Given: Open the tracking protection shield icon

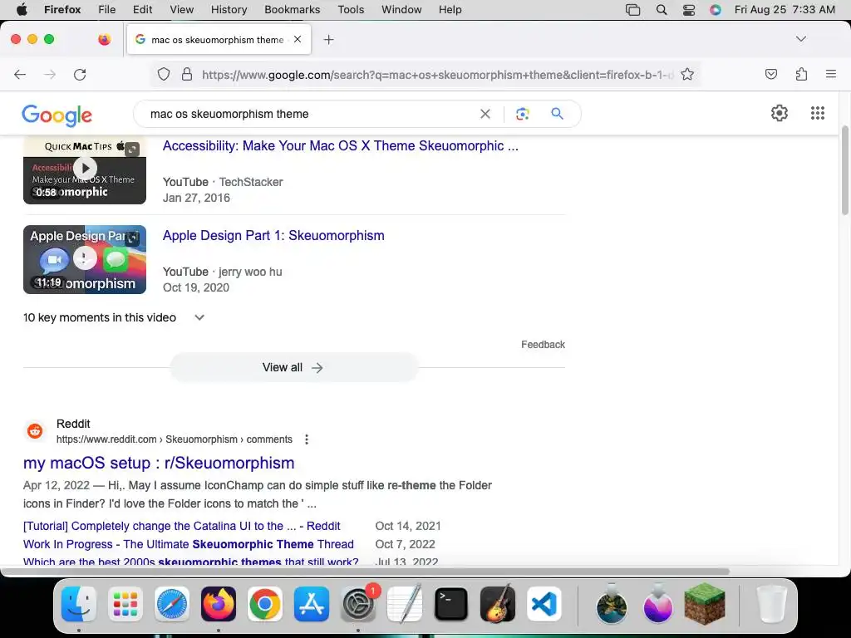Looking at the screenshot, I should point(164,74).
